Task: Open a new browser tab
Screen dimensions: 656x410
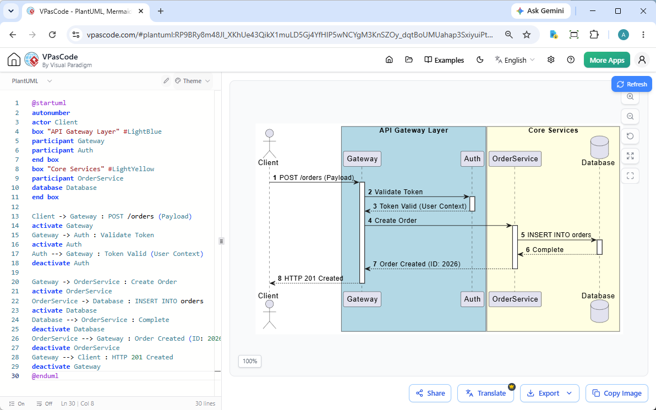Action: pos(161,12)
